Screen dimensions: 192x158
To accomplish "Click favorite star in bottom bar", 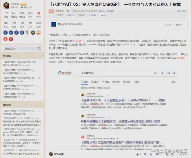I will tap(151, 154).
